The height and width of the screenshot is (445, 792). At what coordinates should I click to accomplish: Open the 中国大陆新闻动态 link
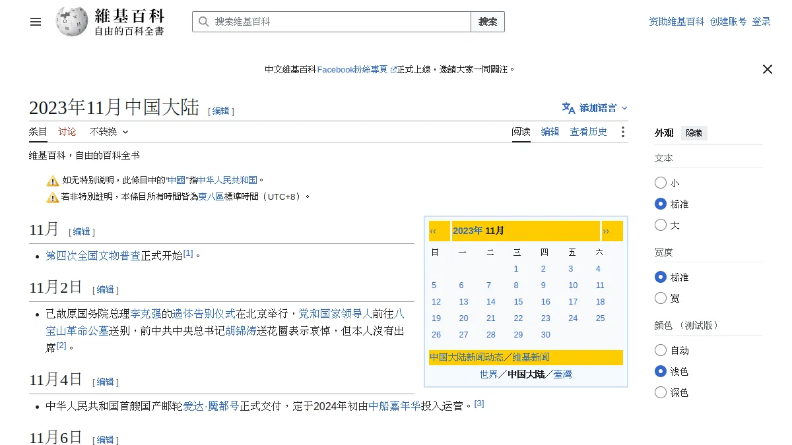[466, 357]
